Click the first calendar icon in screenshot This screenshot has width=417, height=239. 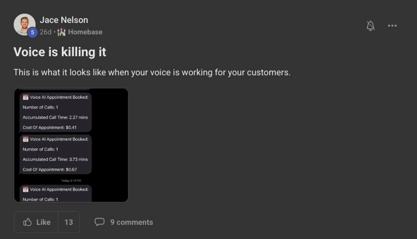pos(26,97)
